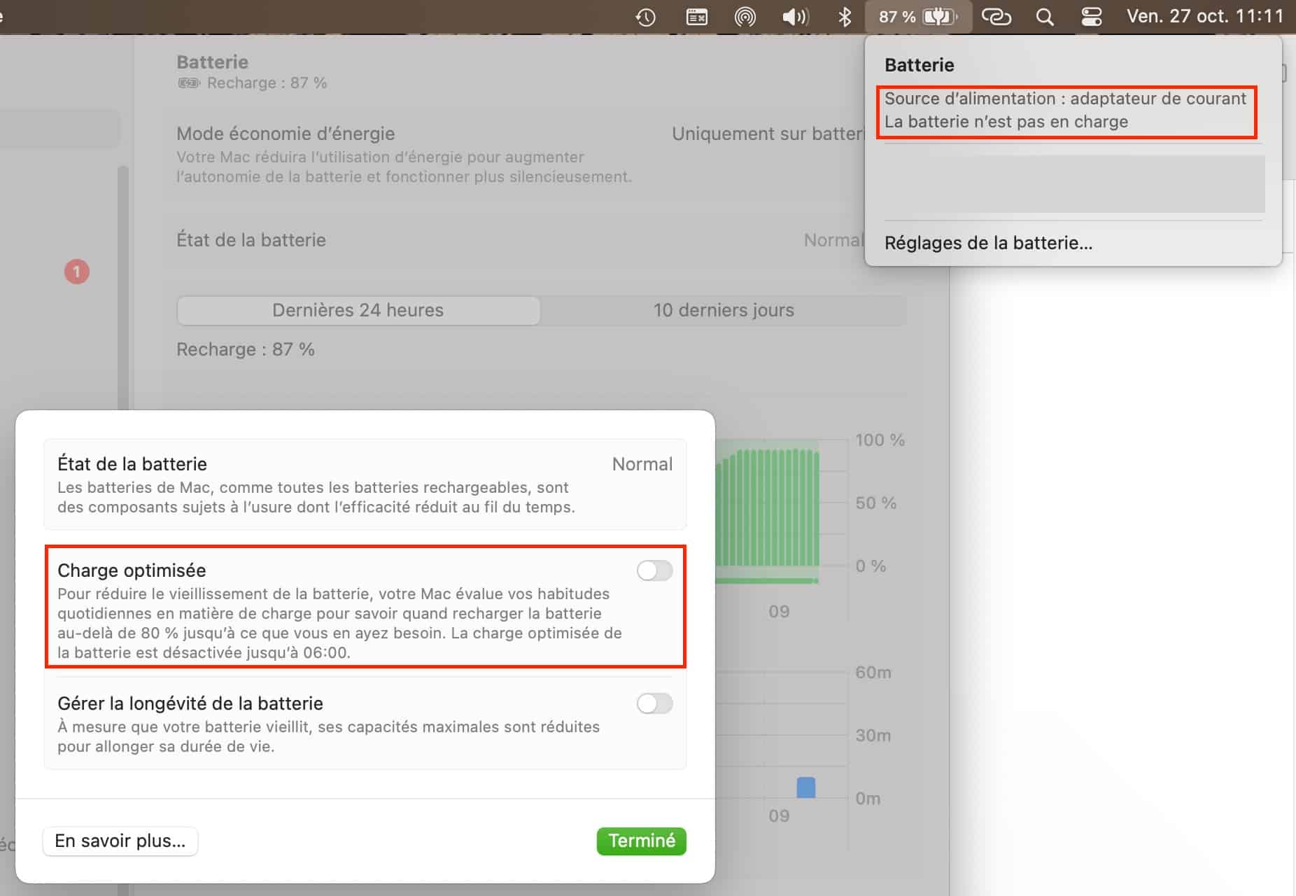Open the Time Machine menu bar icon

(x=645, y=17)
